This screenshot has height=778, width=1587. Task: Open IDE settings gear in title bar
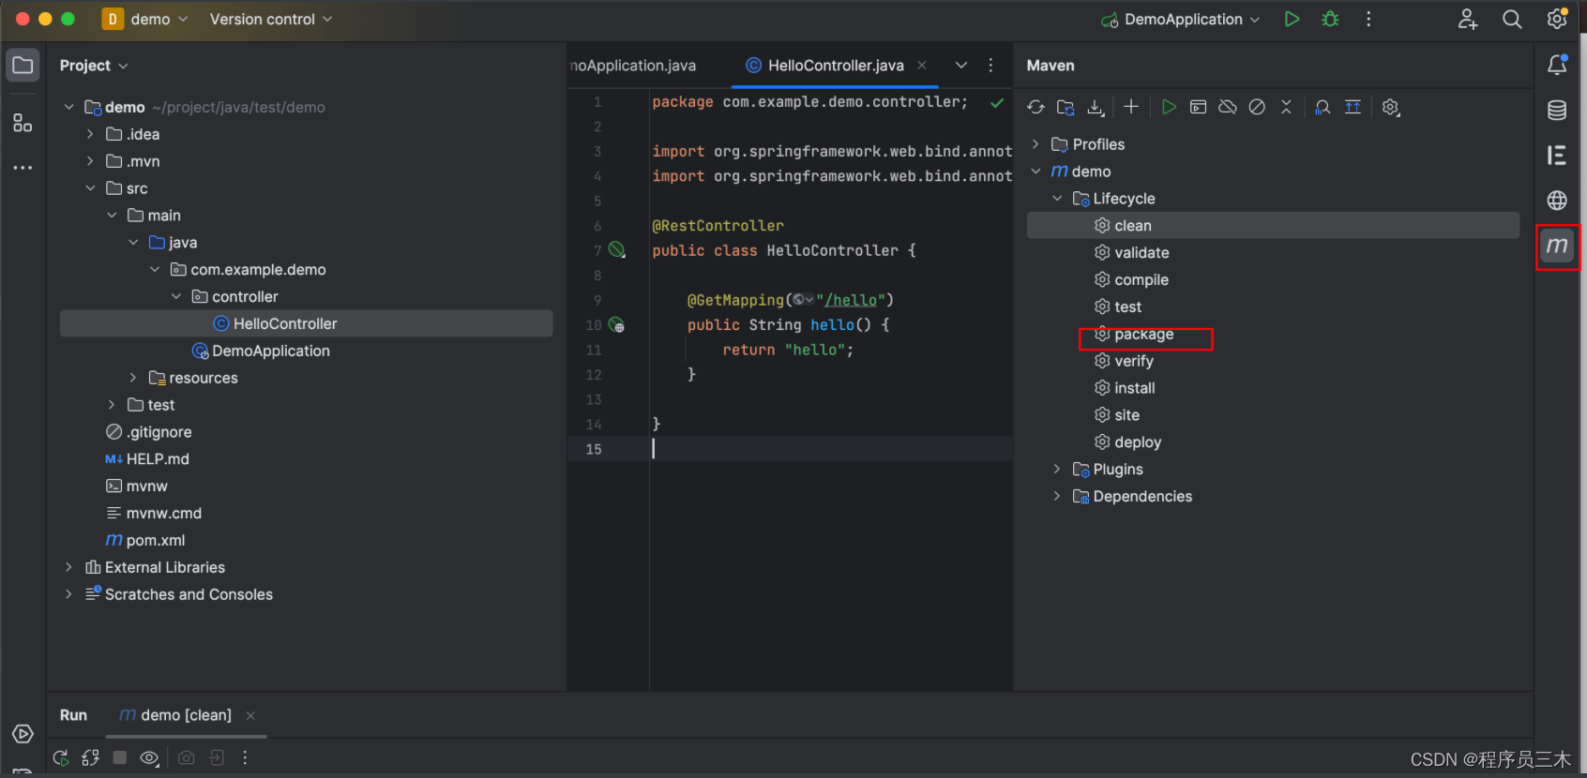(1557, 19)
